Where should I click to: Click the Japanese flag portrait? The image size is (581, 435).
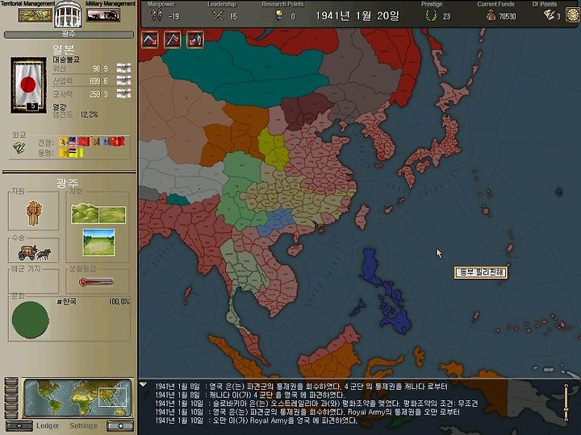tap(28, 85)
